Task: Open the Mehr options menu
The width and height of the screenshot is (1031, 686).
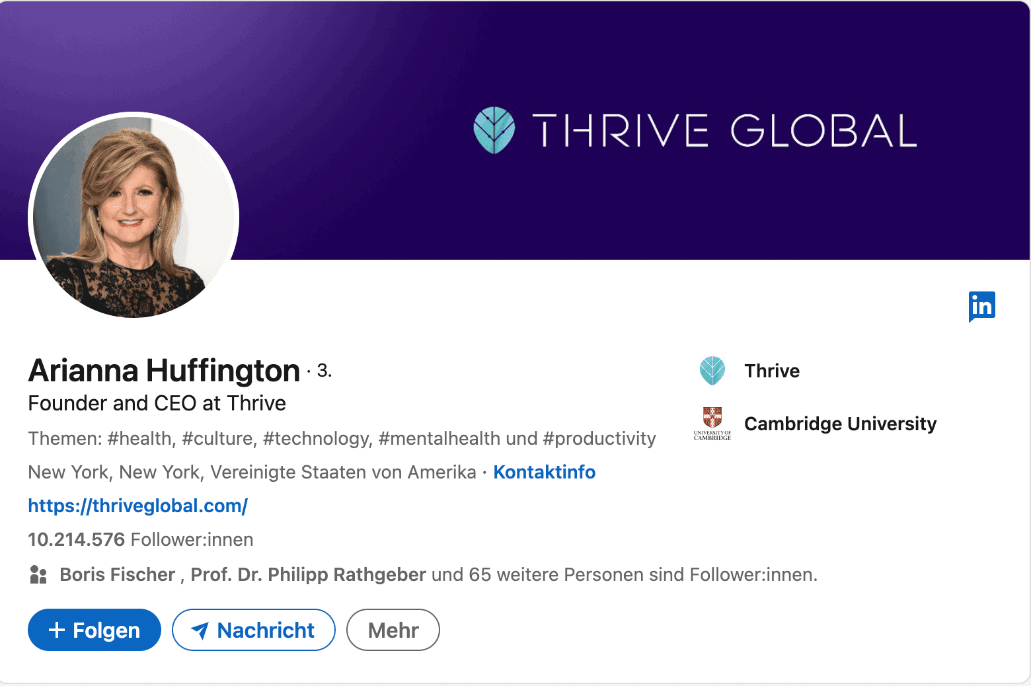Action: point(393,630)
